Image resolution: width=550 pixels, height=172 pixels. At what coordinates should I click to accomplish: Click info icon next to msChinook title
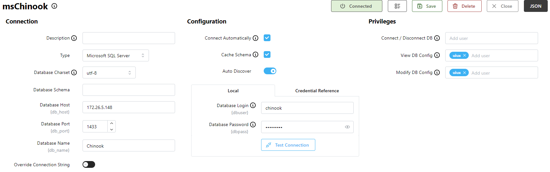tap(54, 6)
